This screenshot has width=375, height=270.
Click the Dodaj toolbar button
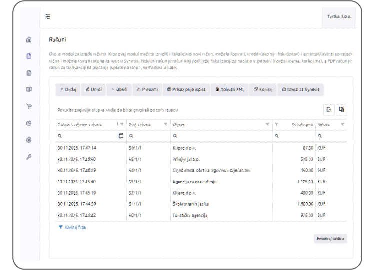[68, 89]
